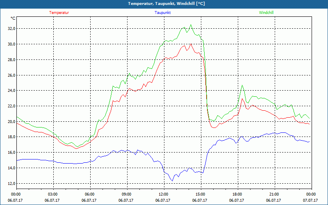Click the 18:00 time label
This screenshot has width=328, height=205.
coord(238,194)
